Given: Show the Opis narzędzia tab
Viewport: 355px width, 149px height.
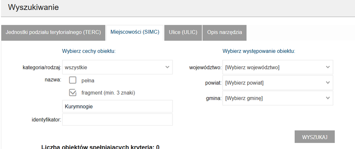Looking at the screenshot, I should pos(224,33).
